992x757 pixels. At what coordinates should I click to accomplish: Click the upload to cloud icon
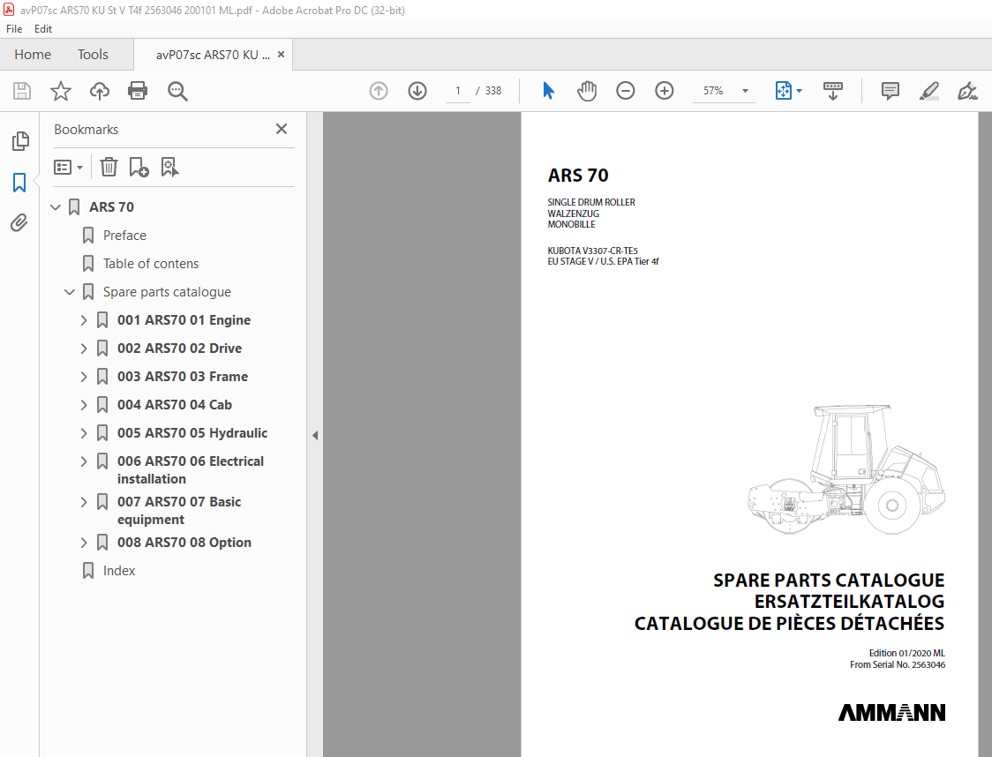(100, 91)
